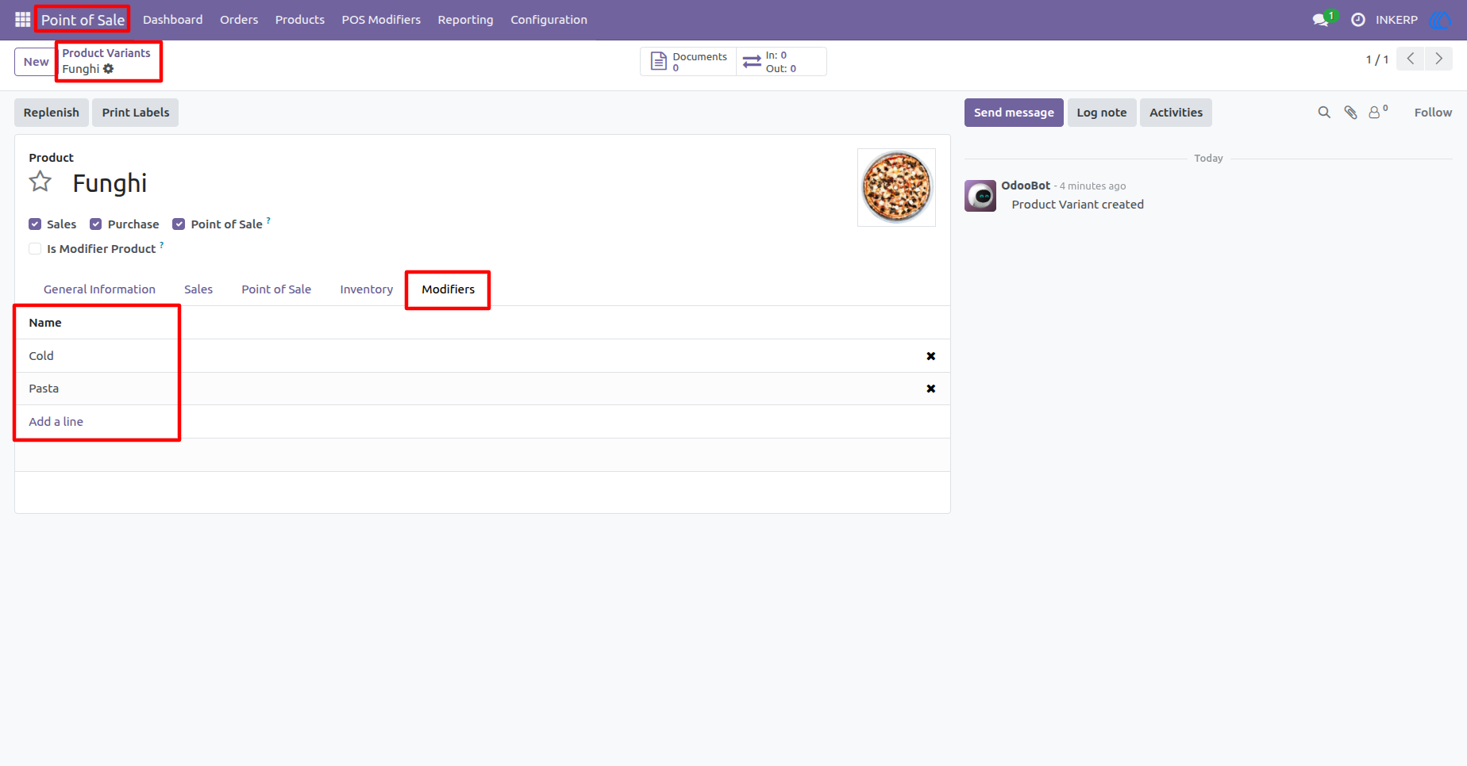Open the activities clock icon
Image resolution: width=1467 pixels, height=766 pixels.
[x=1358, y=20]
